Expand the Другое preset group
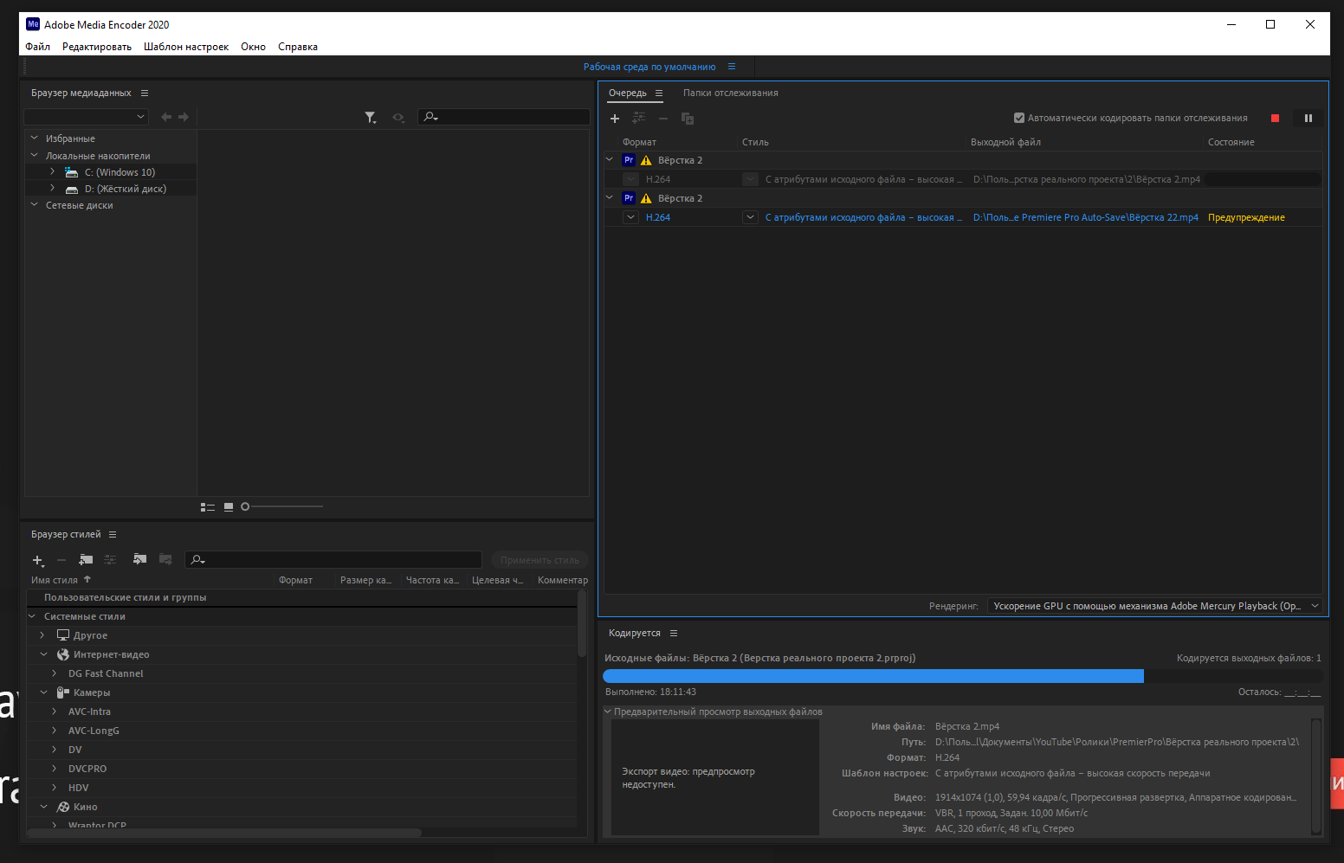Viewport: 1344px width, 863px height. [x=42, y=635]
